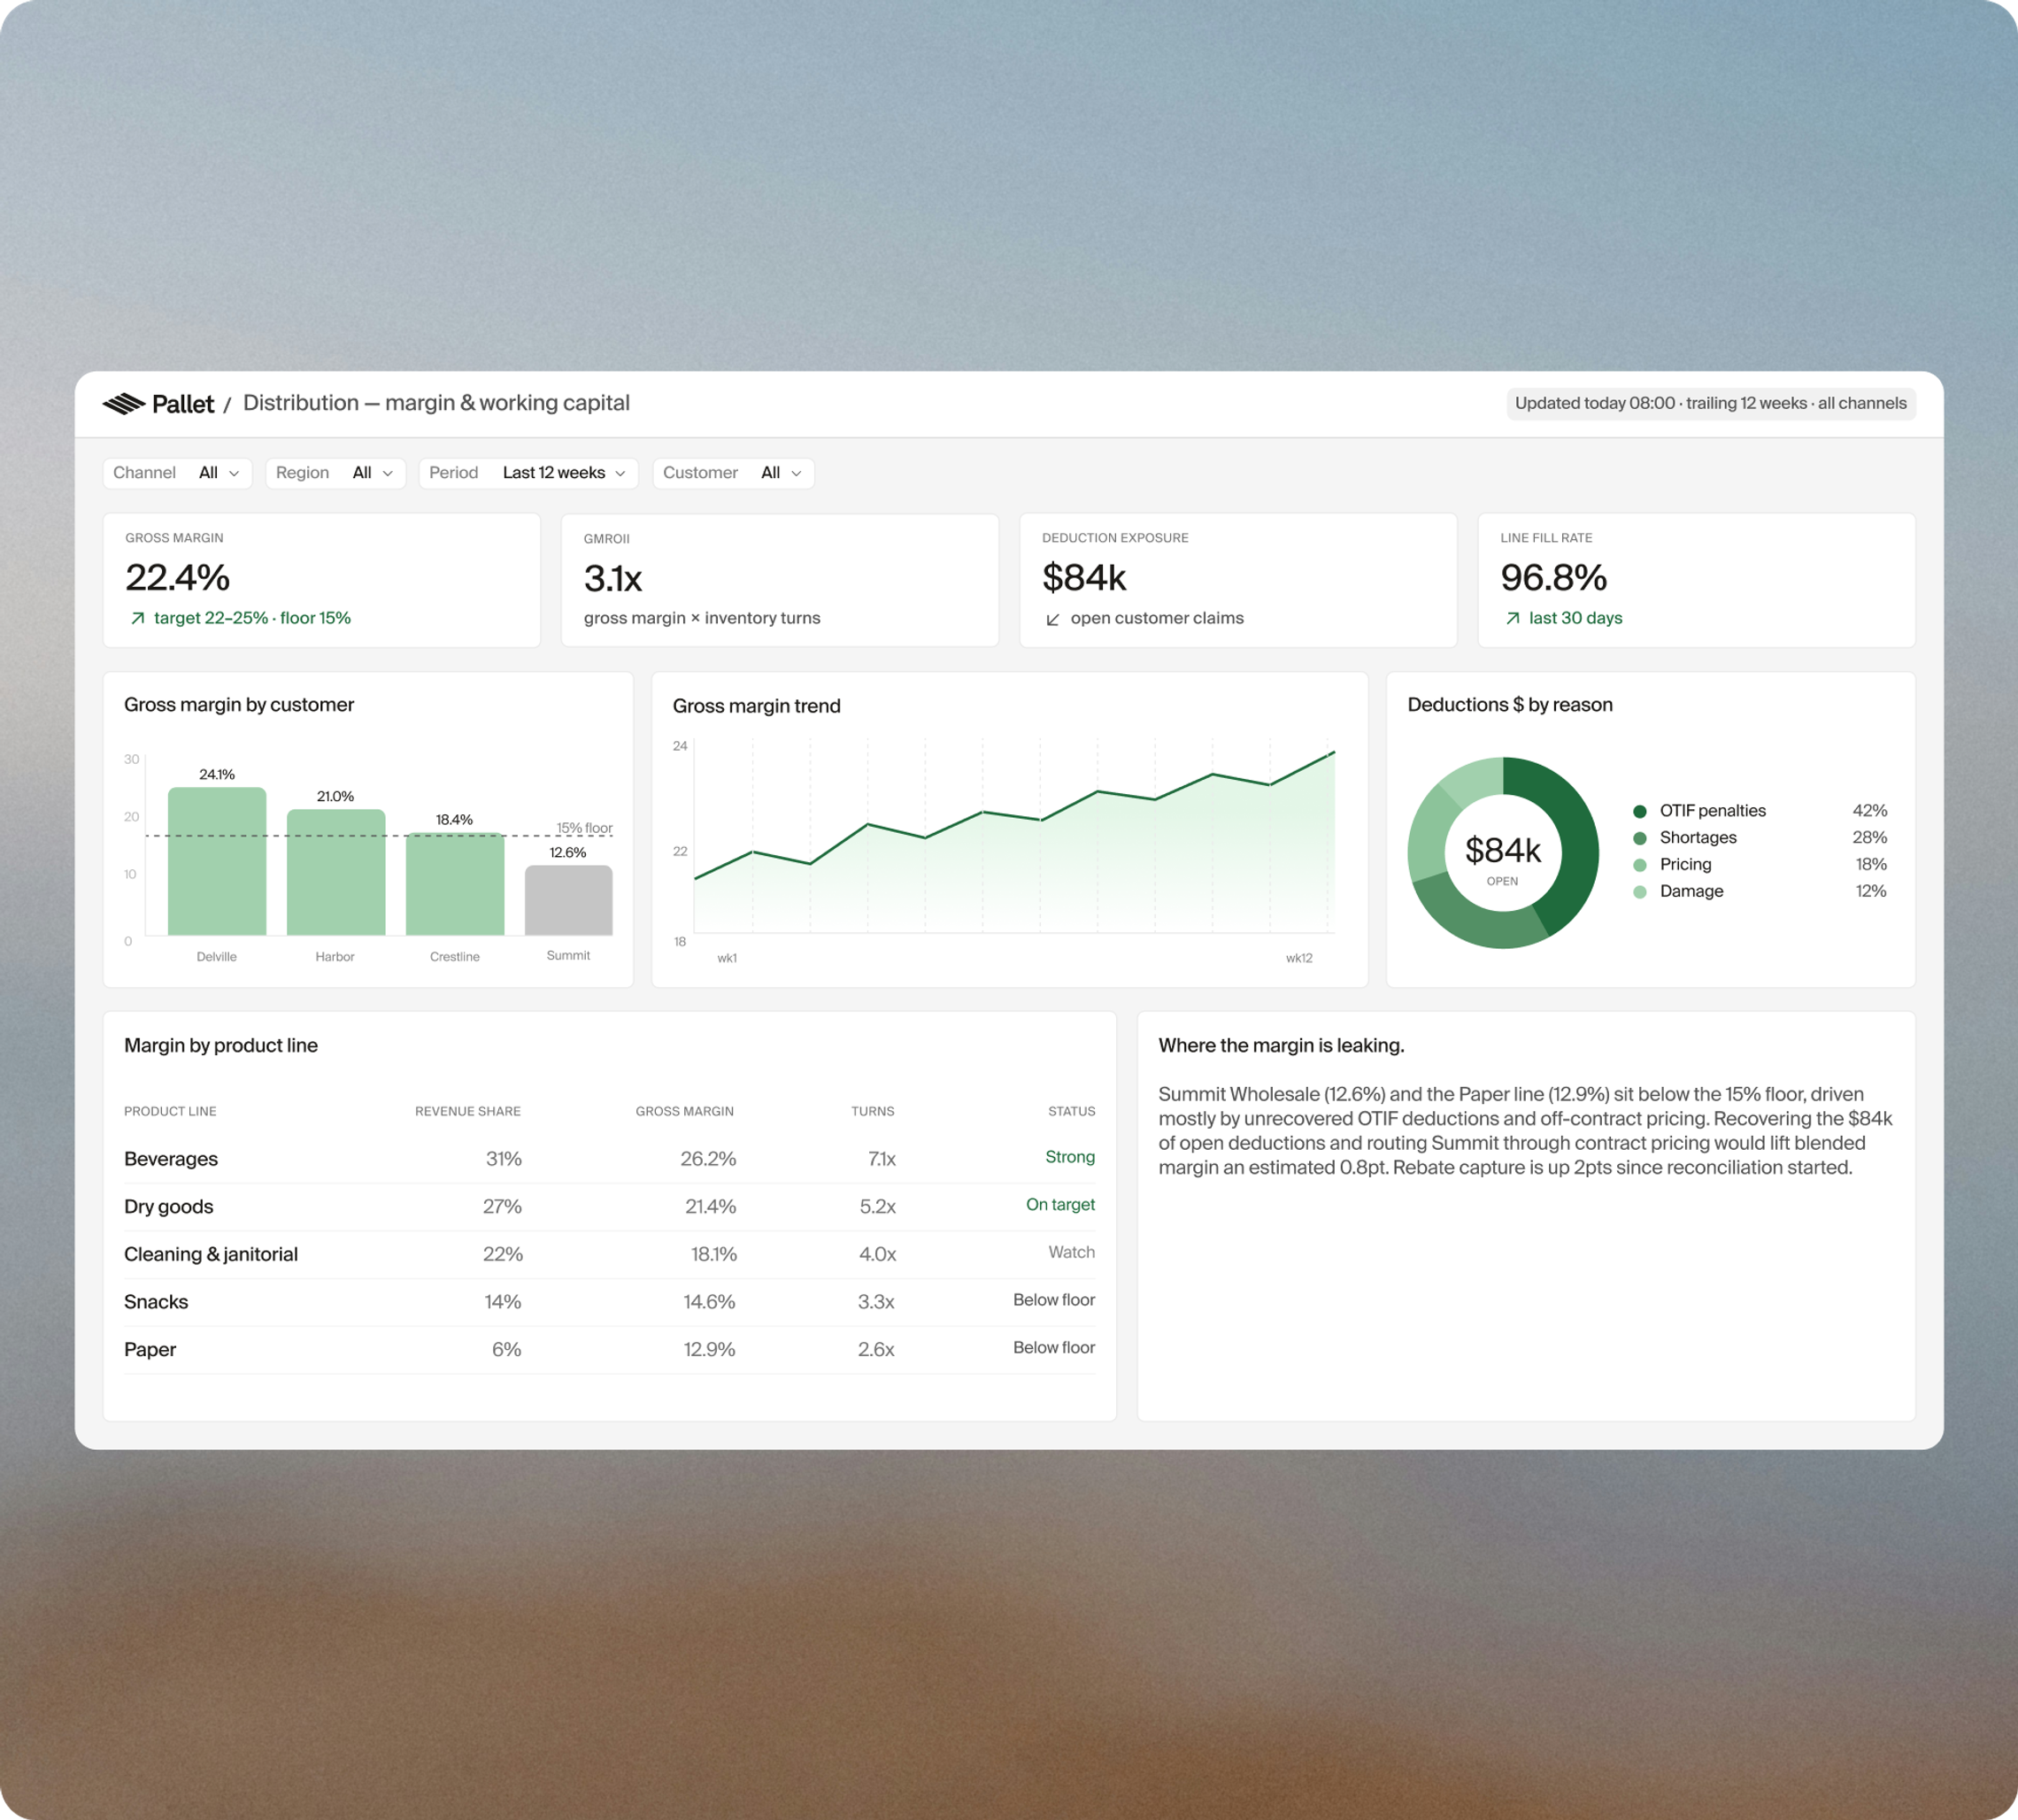The height and width of the screenshot is (1820, 2018).
Task: Click the Strong status for Beverages
Action: click(1070, 1157)
